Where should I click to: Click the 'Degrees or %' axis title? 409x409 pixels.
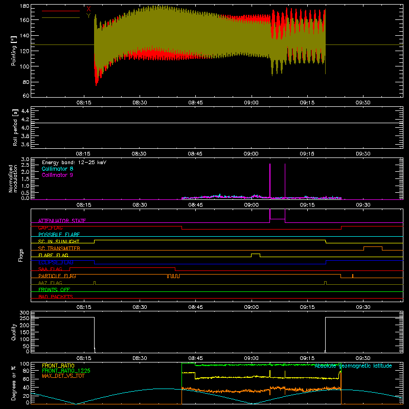tap(14, 383)
